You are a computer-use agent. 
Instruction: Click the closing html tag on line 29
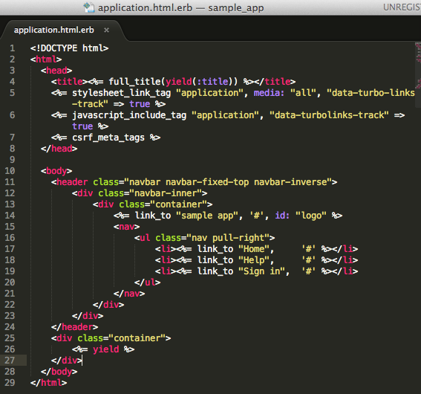tap(48, 383)
